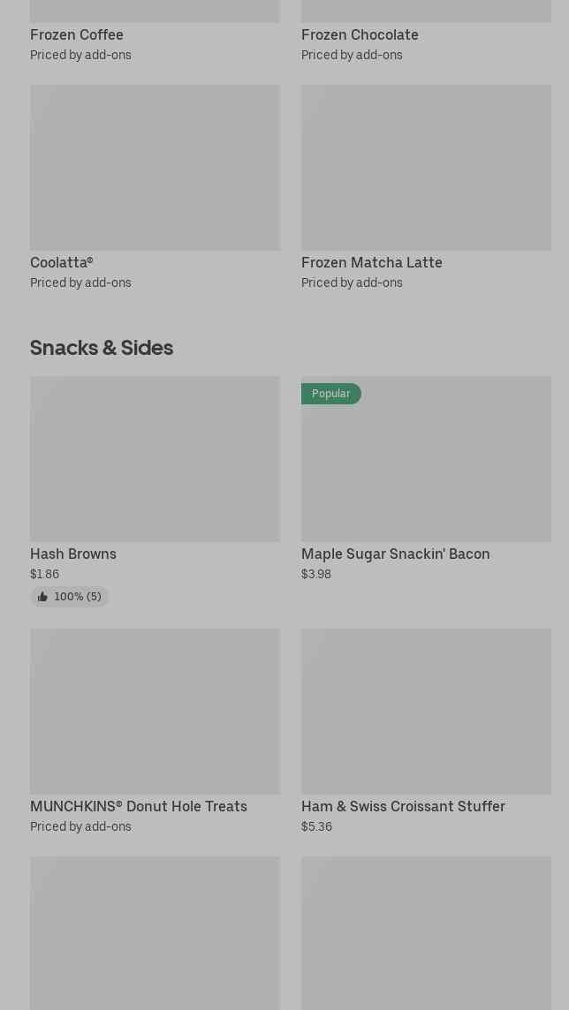Select the Ham & Swiss Croissant Stuffer image
The height and width of the screenshot is (1010, 569).
426,712
